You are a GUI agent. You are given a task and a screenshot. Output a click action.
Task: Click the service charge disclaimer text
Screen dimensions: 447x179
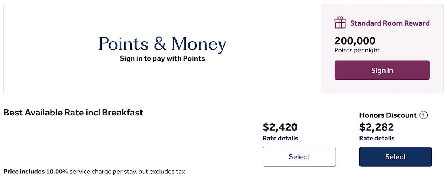pyautogui.click(x=94, y=172)
